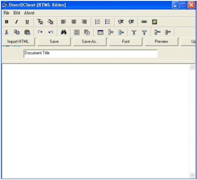The image size is (197, 180).
Task: Insert a numbered list
Action: (97, 22)
